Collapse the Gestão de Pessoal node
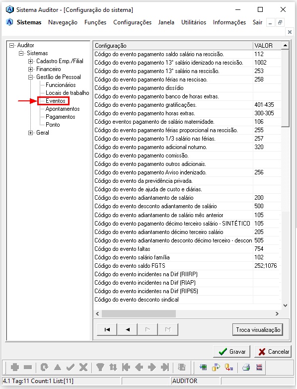Screen dimensions: 297x389 [x=30, y=77]
